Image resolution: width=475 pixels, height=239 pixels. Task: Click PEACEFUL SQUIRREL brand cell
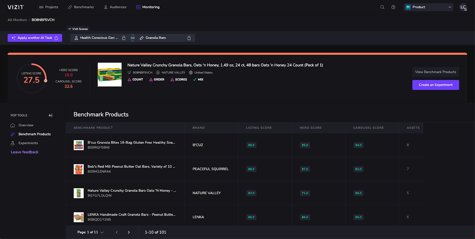tap(210, 169)
